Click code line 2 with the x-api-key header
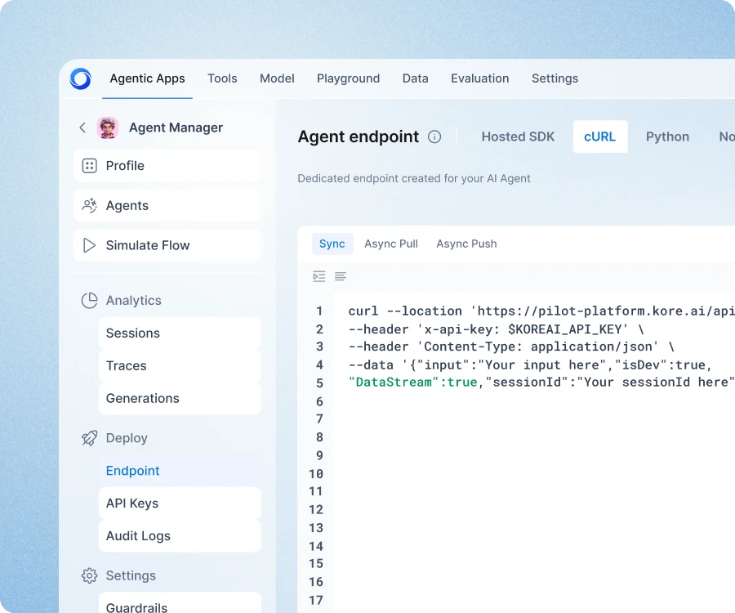The width and height of the screenshot is (735, 613). pos(496,329)
